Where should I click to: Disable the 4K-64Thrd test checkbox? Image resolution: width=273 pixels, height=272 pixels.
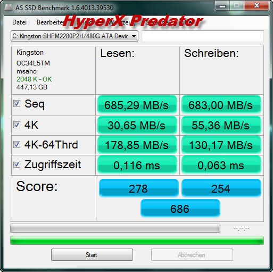coord(16,145)
